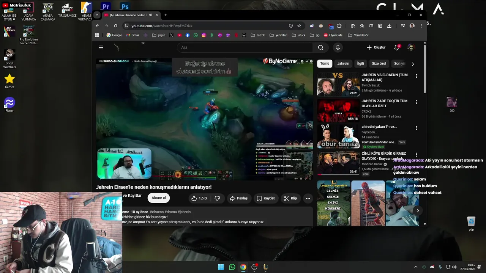The width and height of the screenshot is (486, 273).
Task: Advance the Shorts shelf with right arrow
Action: [x=418, y=210]
